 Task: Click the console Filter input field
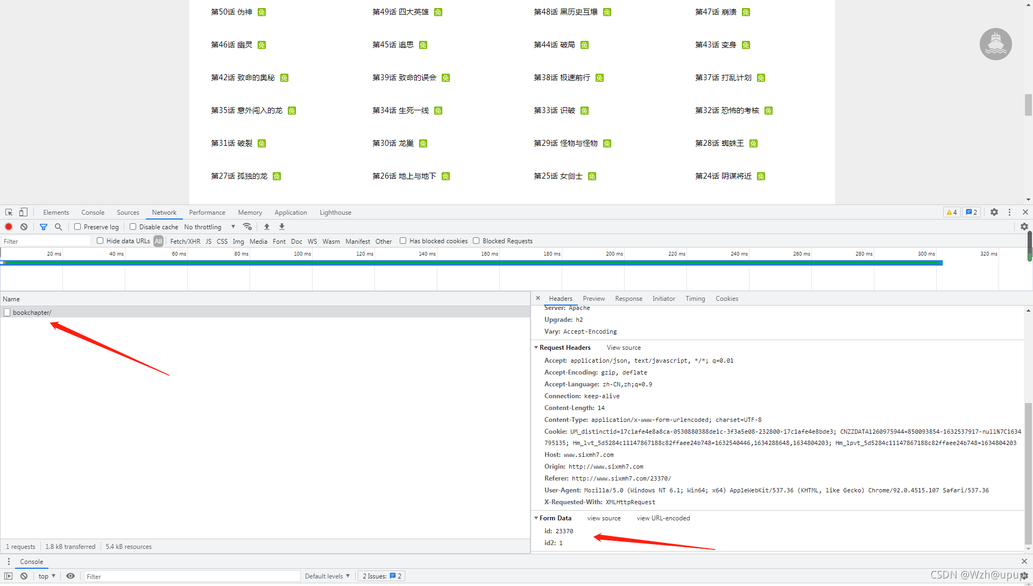point(191,576)
